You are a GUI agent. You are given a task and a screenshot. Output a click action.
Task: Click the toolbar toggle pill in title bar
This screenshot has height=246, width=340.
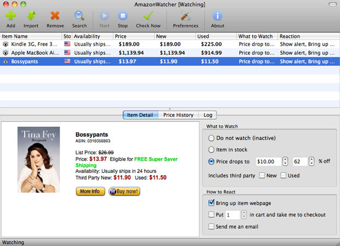pos(333,4)
